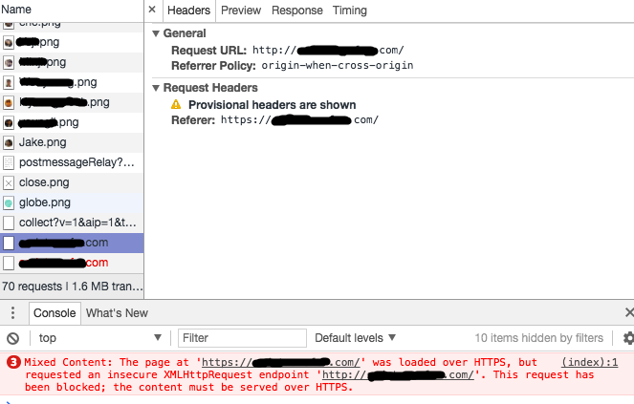Image resolution: width=634 pixels, height=404 pixels.
Task: Open the top context dropdown
Action: 99,338
